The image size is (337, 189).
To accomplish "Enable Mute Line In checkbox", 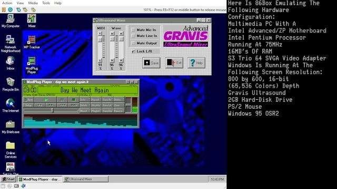I will point(133,36).
